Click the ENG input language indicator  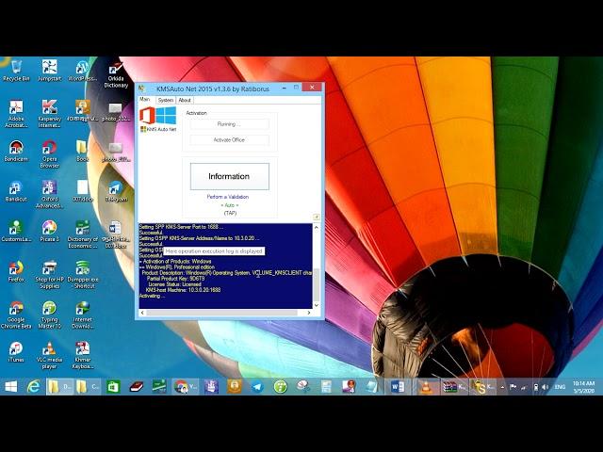point(560,387)
